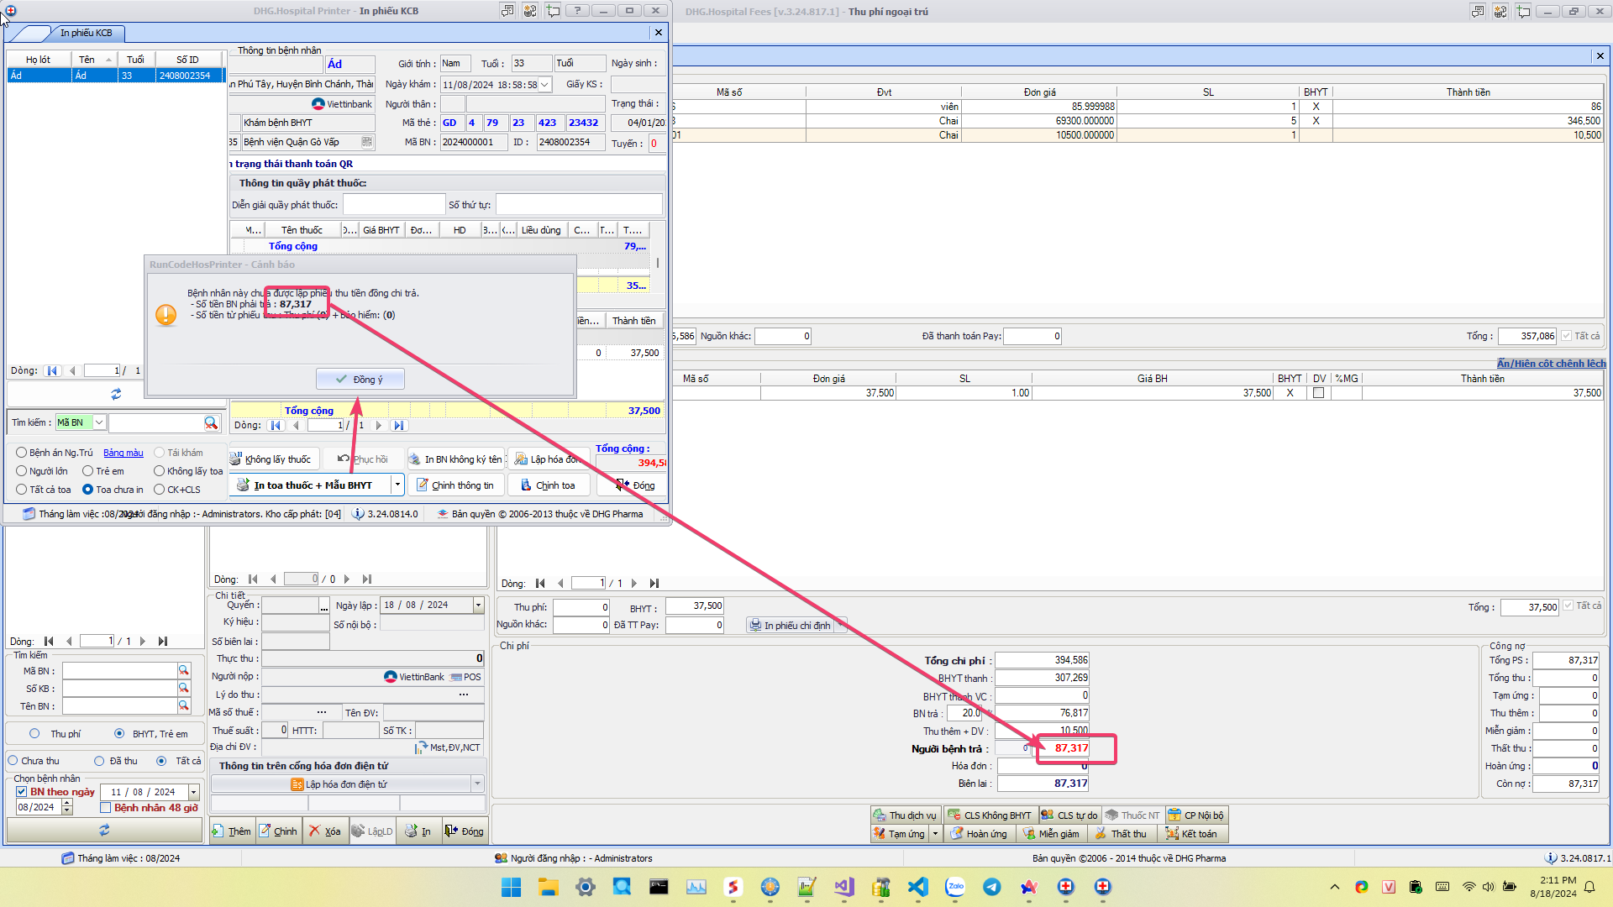This screenshot has width=1613, height=907.
Task: Jump to last row in printer medicine grid
Action: [399, 426]
